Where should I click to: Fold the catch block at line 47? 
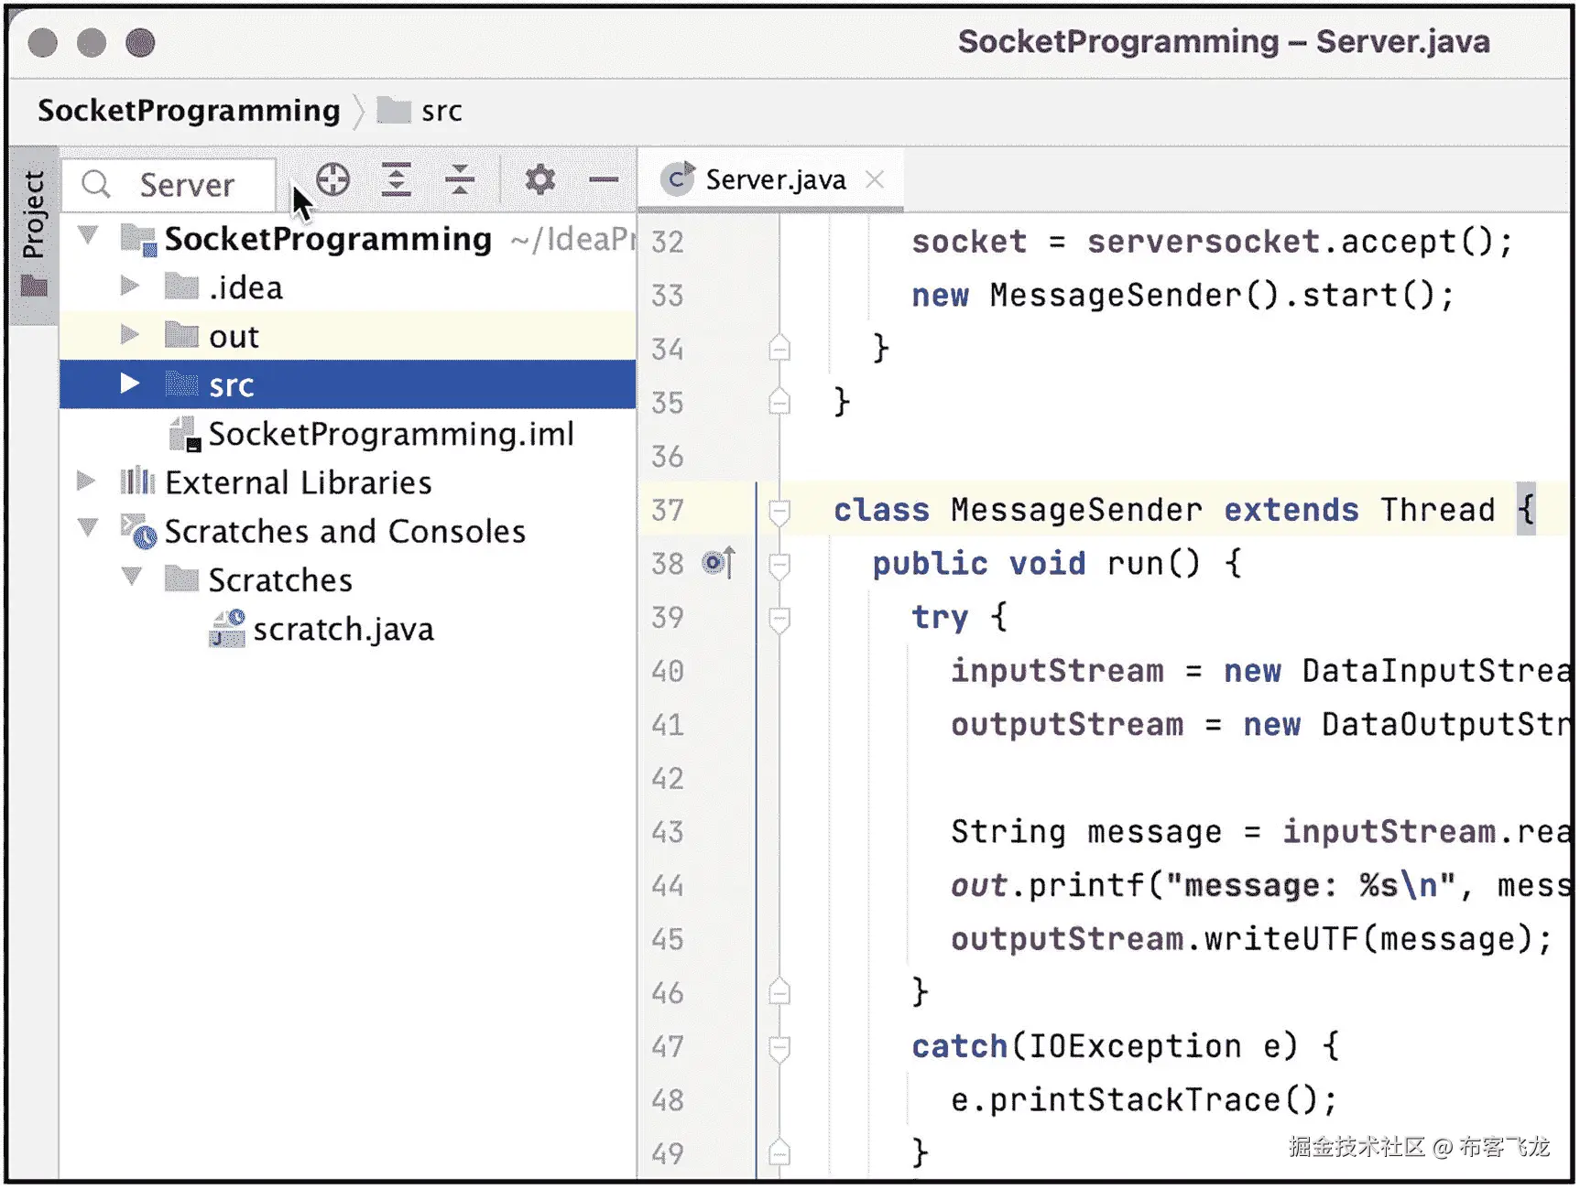pyautogui.click(x=779, y=1048)
